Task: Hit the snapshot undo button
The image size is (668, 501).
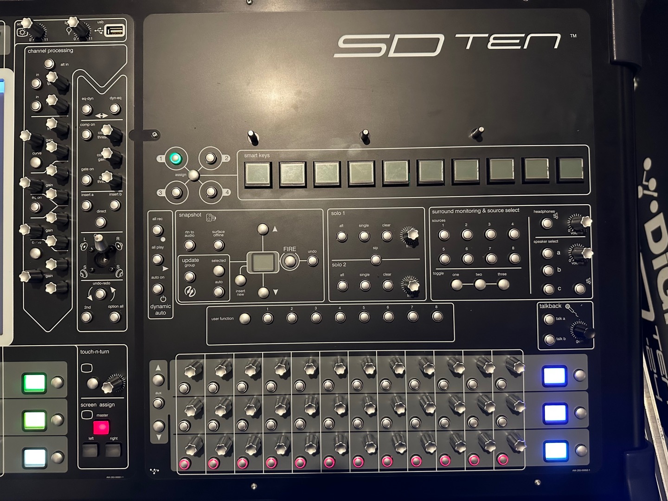Action: point(313,261)
